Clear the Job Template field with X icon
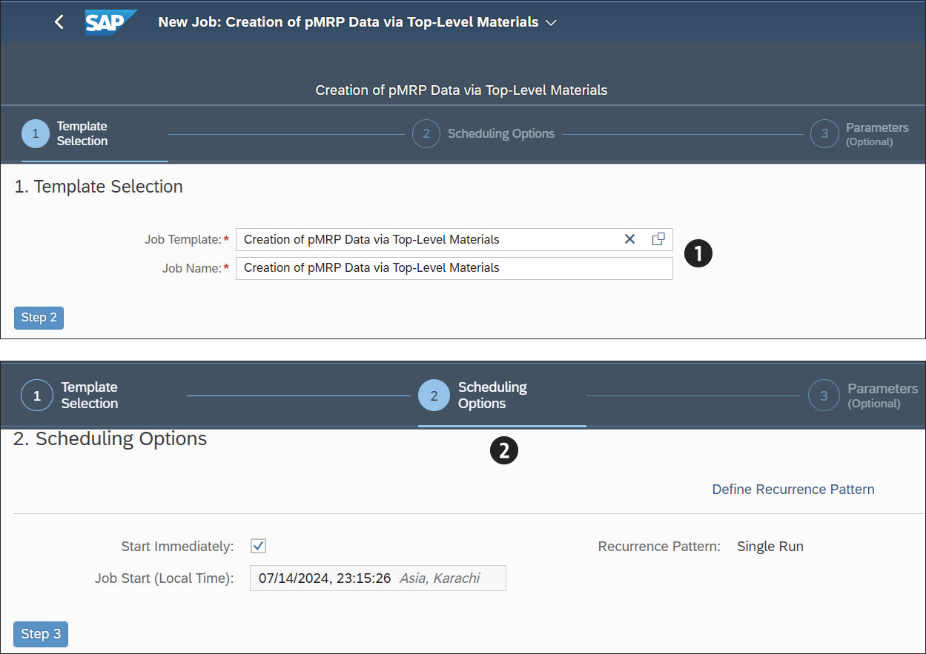The image size is (926, 654). click(x=629, y=239)
